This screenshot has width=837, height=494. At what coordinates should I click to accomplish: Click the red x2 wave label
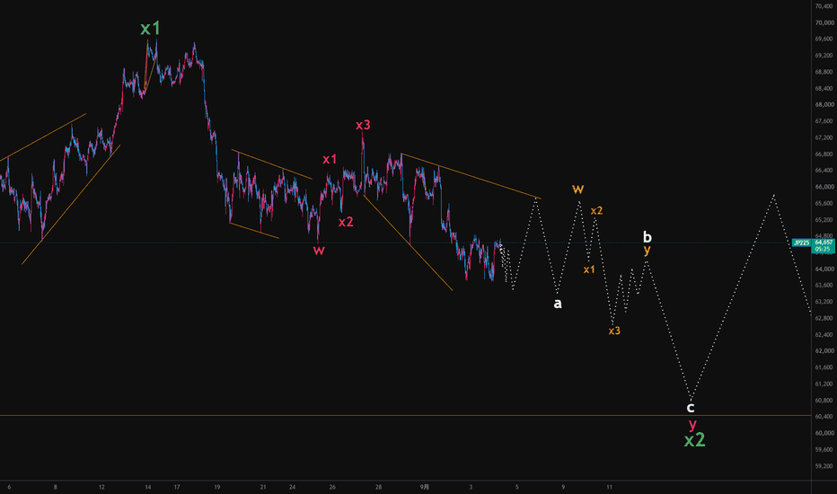pyautogui.click(x=346, y=222)
